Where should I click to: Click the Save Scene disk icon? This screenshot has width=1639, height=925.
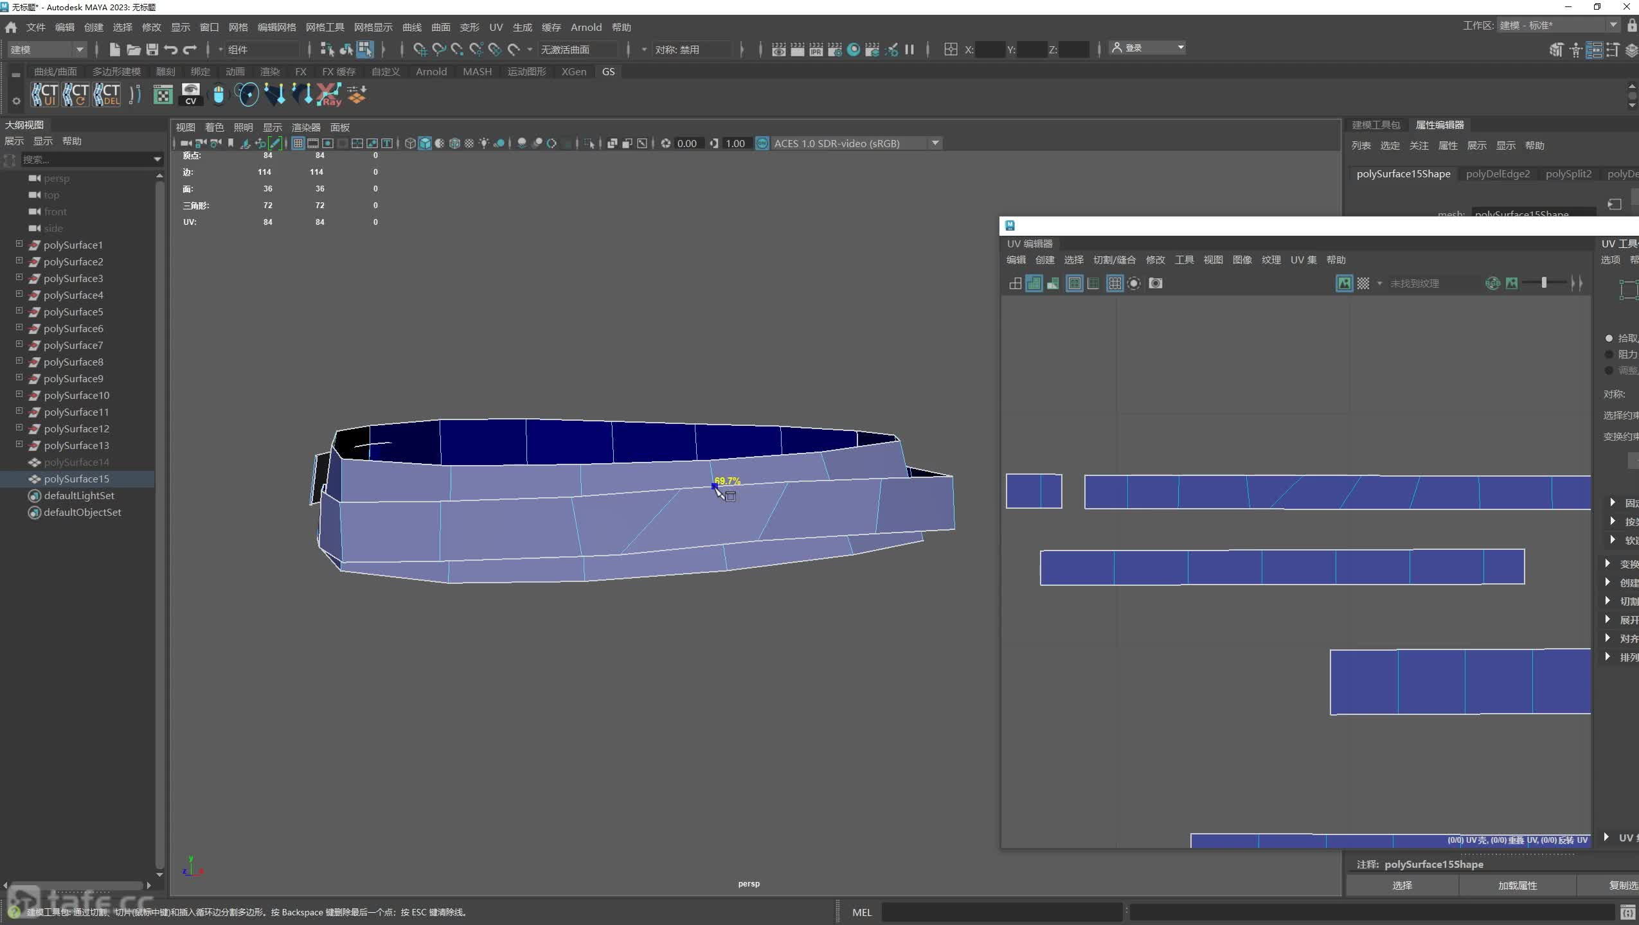point(152,49)
